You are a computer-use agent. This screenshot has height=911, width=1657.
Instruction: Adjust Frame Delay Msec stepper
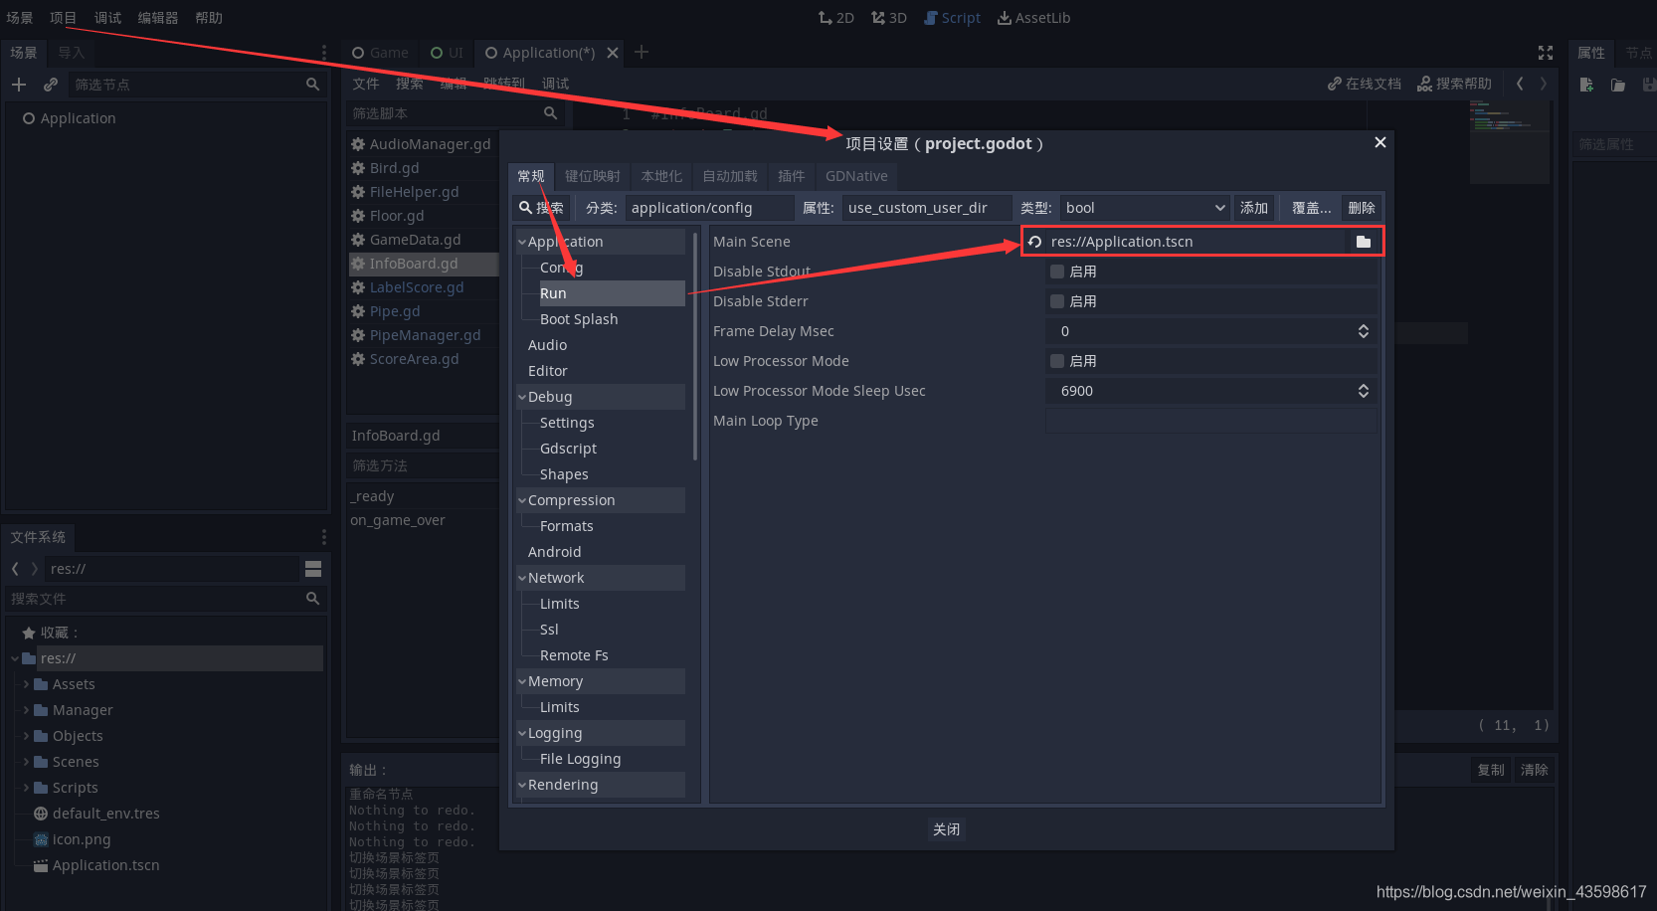point(1364,331)
